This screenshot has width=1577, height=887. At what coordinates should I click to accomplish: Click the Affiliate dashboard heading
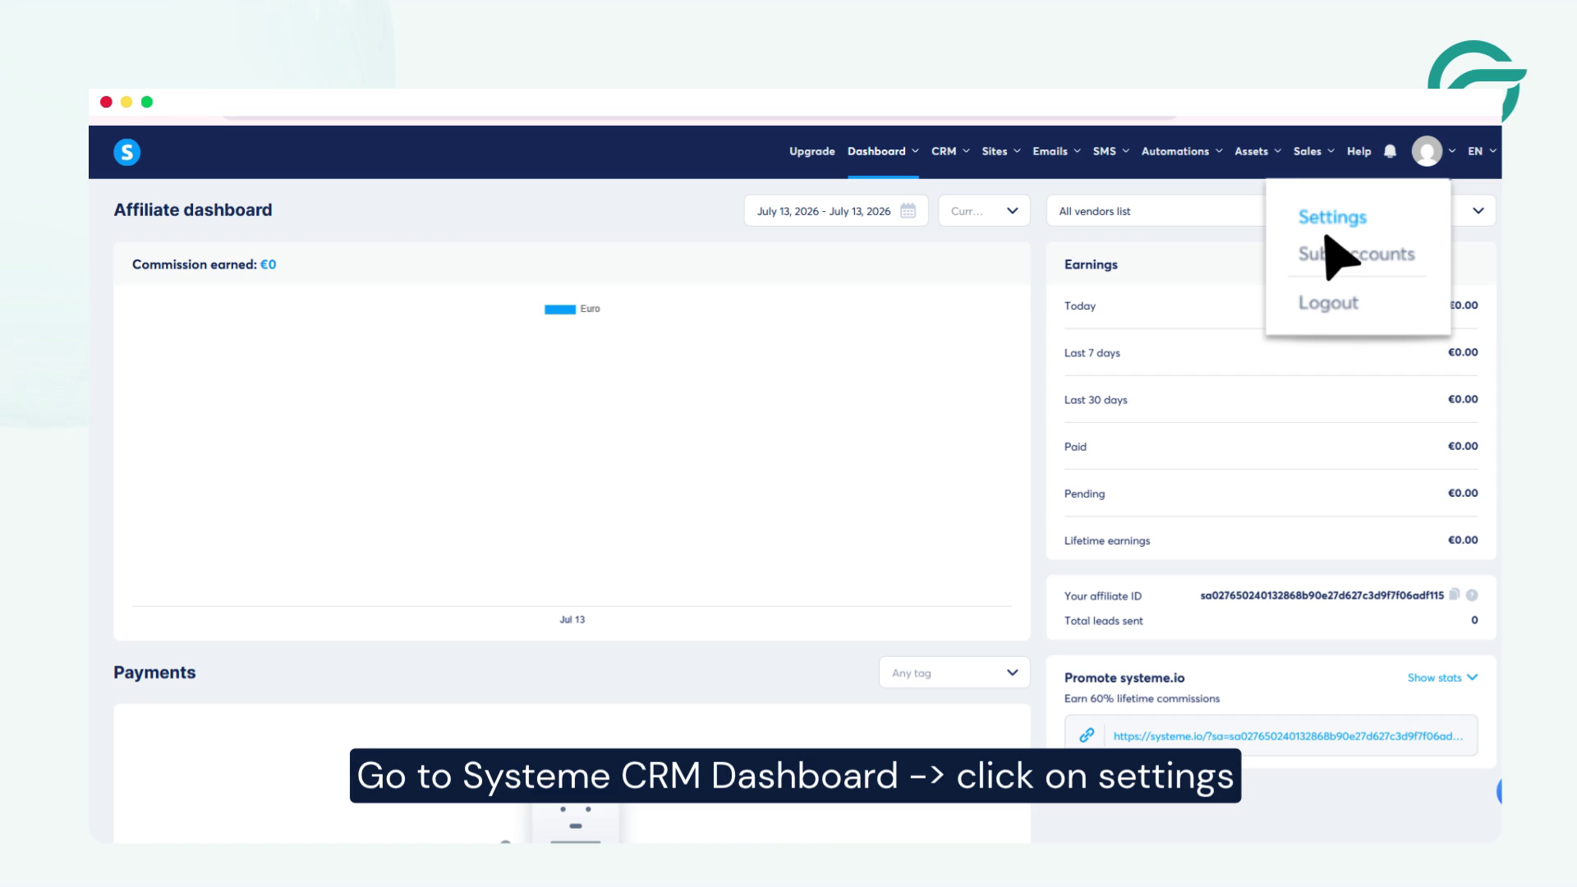(x=193, y=209)
